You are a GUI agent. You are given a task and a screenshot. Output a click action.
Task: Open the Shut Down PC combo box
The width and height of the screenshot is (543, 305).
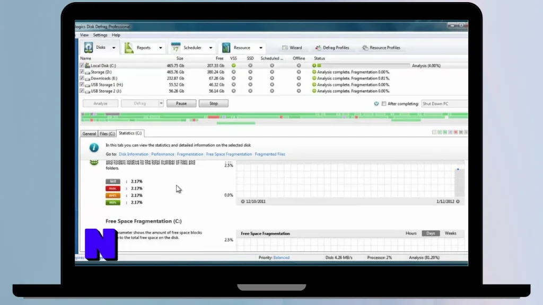point(444,103)
